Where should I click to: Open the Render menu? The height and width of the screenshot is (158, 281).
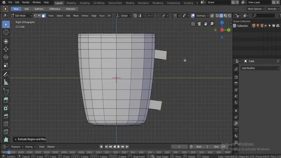pyautogui.click(x=25, y=3)
